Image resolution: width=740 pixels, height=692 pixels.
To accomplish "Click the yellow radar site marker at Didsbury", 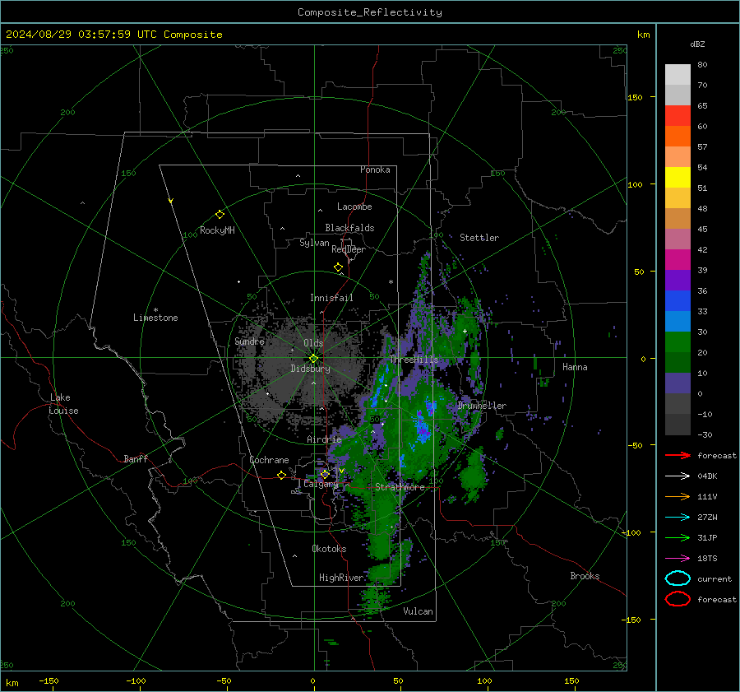I will (313, 359).
